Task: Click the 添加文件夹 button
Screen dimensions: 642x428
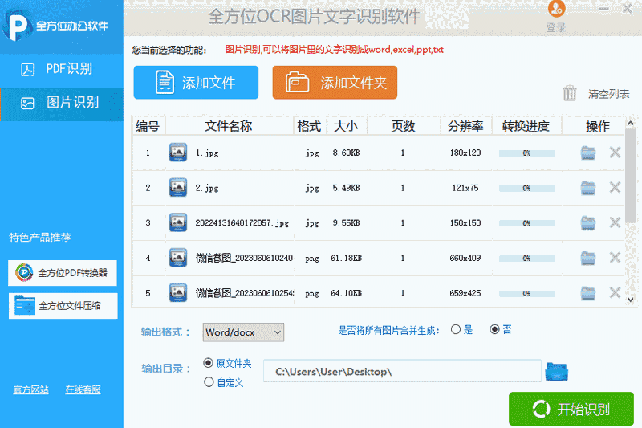Action: click(x=335, y=83)
